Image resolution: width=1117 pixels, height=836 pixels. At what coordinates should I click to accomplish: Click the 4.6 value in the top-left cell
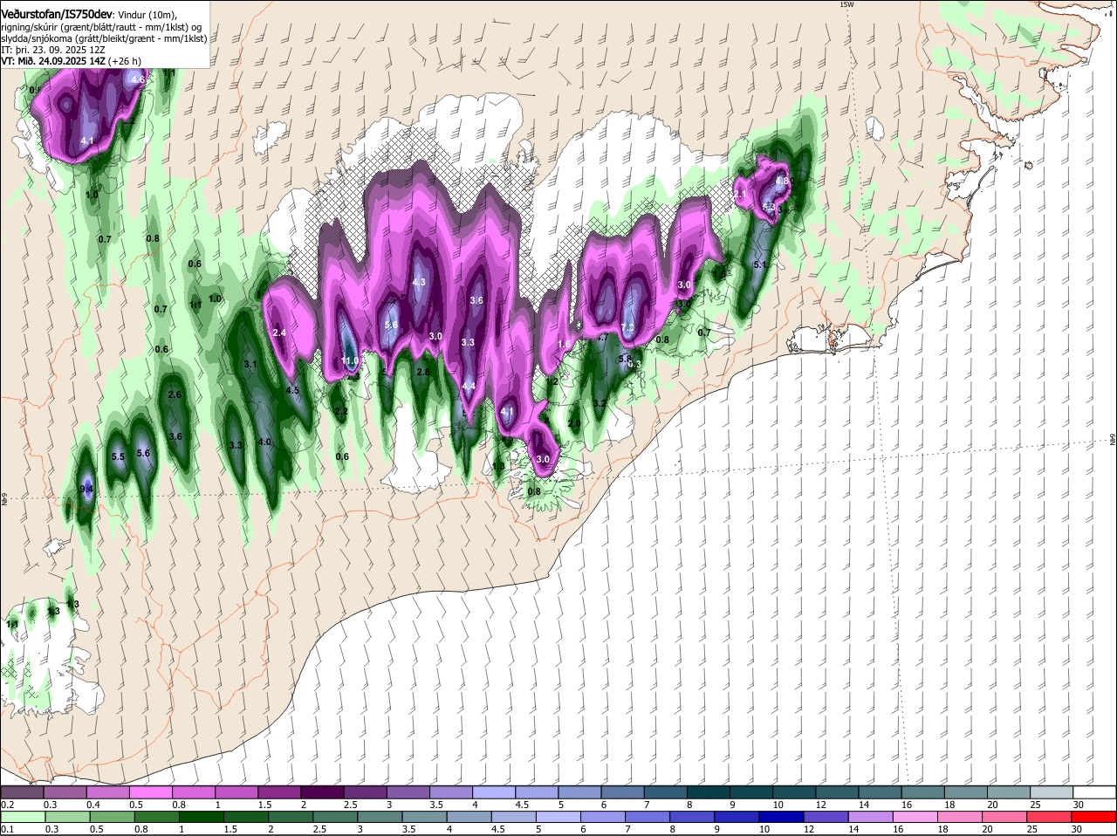tap(137, 79)
